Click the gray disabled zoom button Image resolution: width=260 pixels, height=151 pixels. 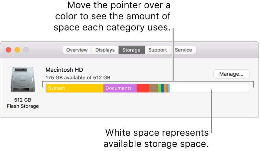coord(26,50)
